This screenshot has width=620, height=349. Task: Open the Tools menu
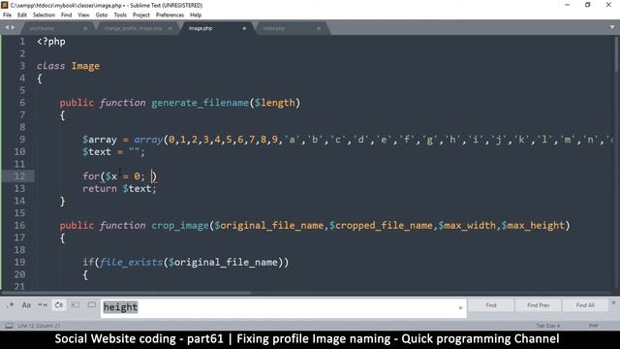[x=120, y=16]
